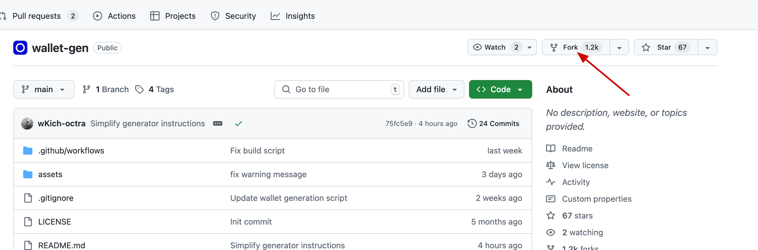Open the Readme link in About

tap(577, 149)
